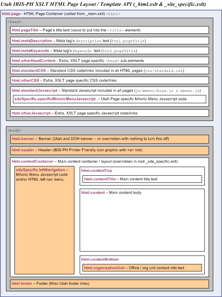Click the html.contentContainer label
This screenshot has height=297, width=222.
click(32, 162)
